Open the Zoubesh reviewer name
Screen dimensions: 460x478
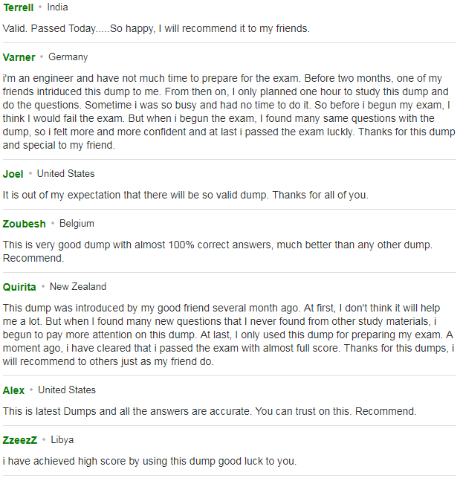point(24,224)
